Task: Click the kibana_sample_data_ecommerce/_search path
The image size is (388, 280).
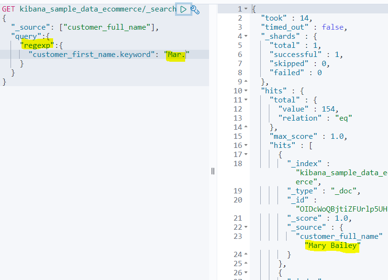Action: click(98, 9)
